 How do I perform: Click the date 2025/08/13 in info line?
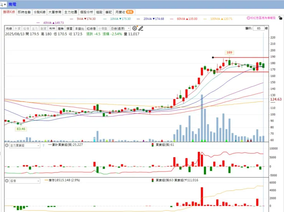[x=15, y=34]
